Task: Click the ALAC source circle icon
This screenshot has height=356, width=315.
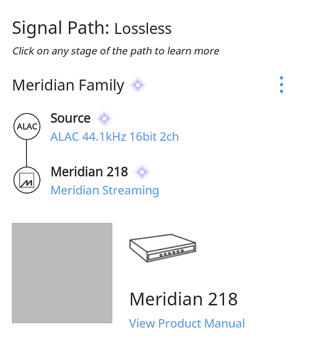Action: tap(27, 126)
